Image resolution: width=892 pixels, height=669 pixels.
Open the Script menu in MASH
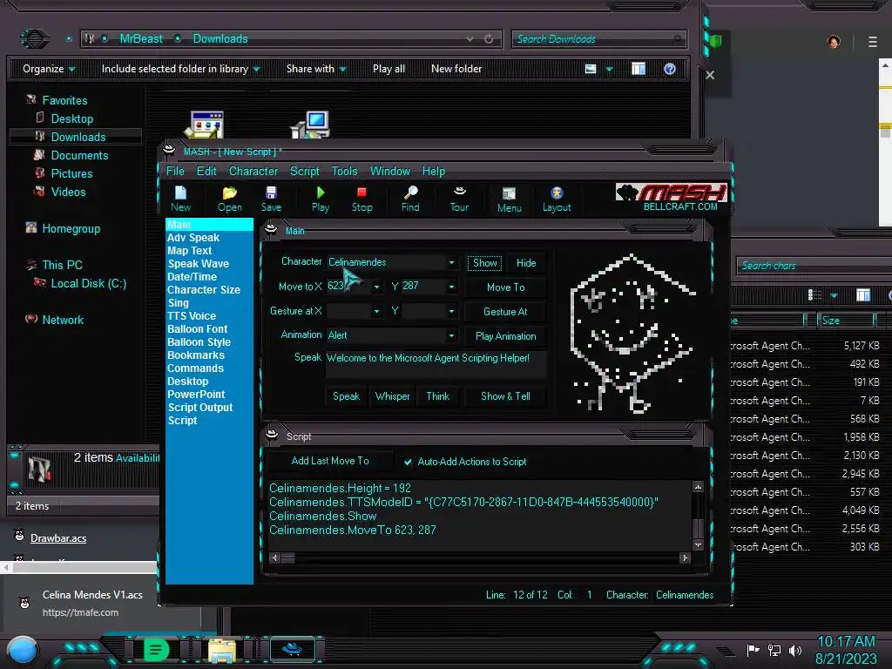(305, 172)
